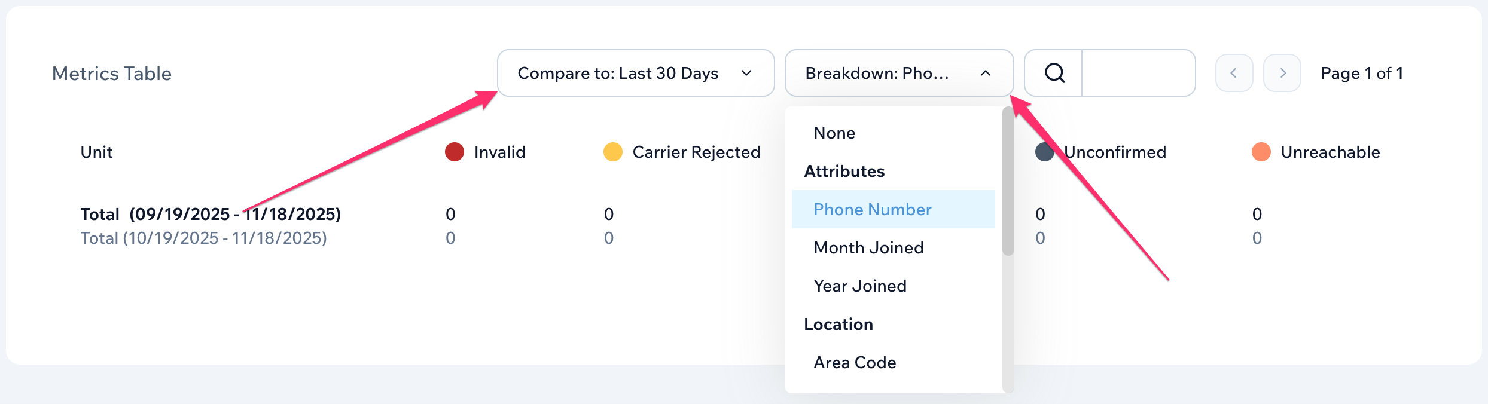
Task: Click the Unreachable column label
Action: tap(1330, 152)
